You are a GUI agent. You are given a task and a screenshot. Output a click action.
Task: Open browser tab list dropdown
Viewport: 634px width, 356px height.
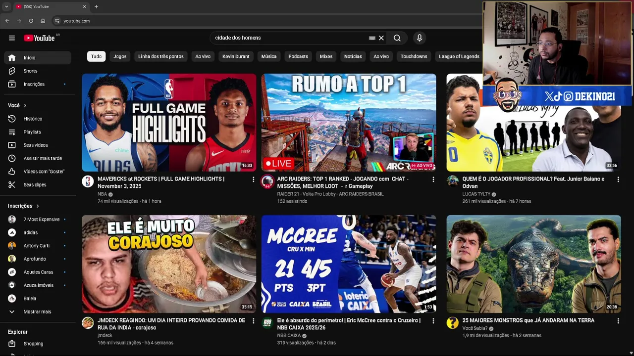coord(6,6)
